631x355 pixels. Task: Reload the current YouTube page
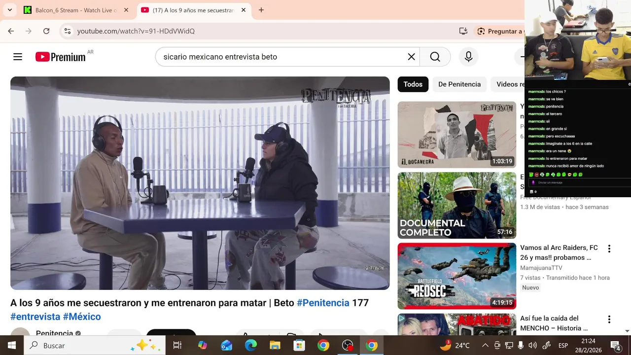point(46,31)
